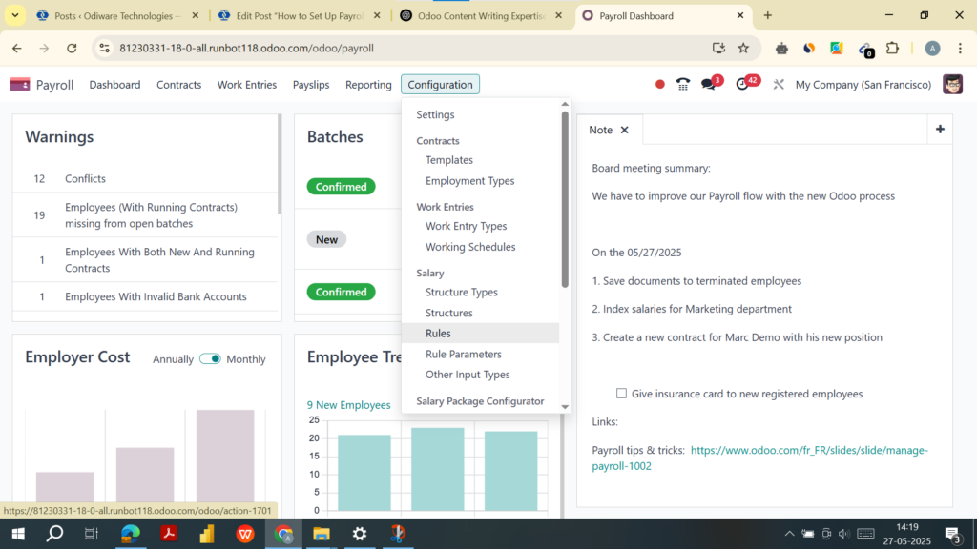Click the plus icon to add a note tab
This screenshot has width=977, height=549.
click(x=940, y=129)
